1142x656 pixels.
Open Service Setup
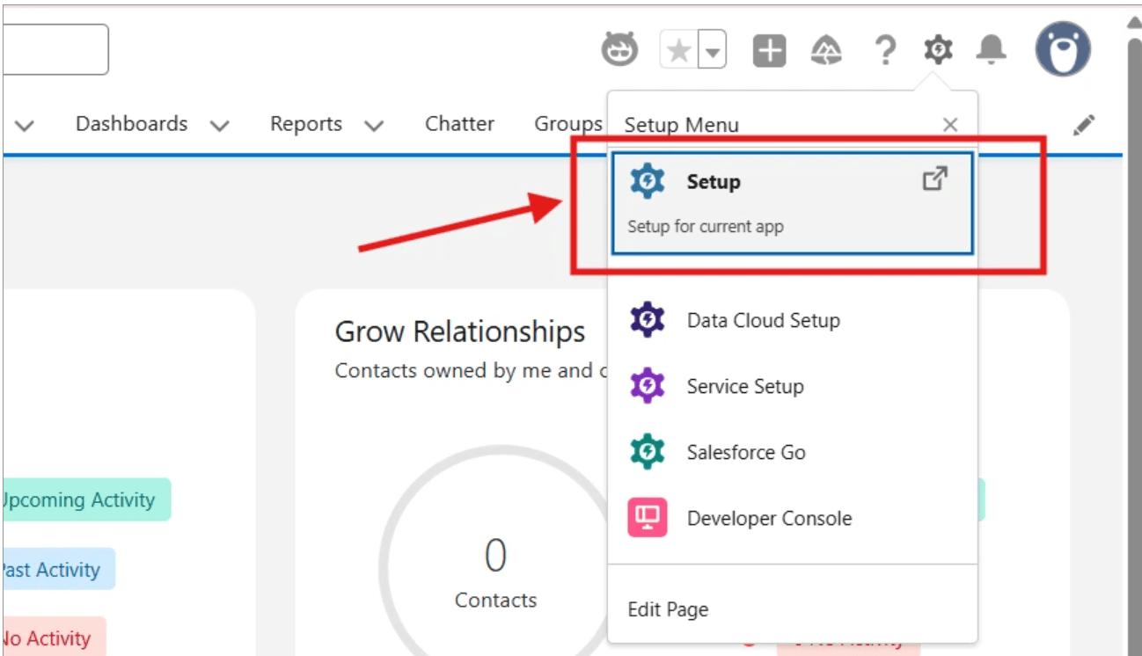click(744, 386)
